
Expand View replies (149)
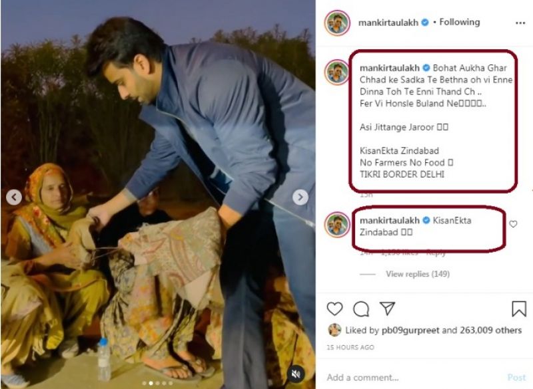click(417, 274)
